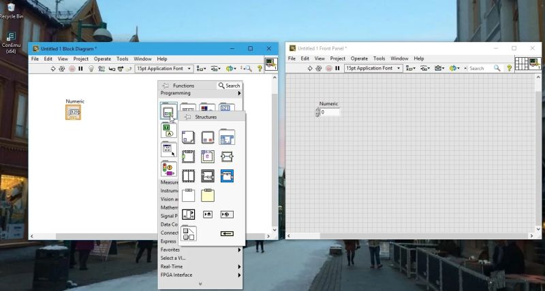The height and width of the screenshot is (291, 545).
Task: Open Context Help in Block Diagram window
Action: [x=260, y=69]
